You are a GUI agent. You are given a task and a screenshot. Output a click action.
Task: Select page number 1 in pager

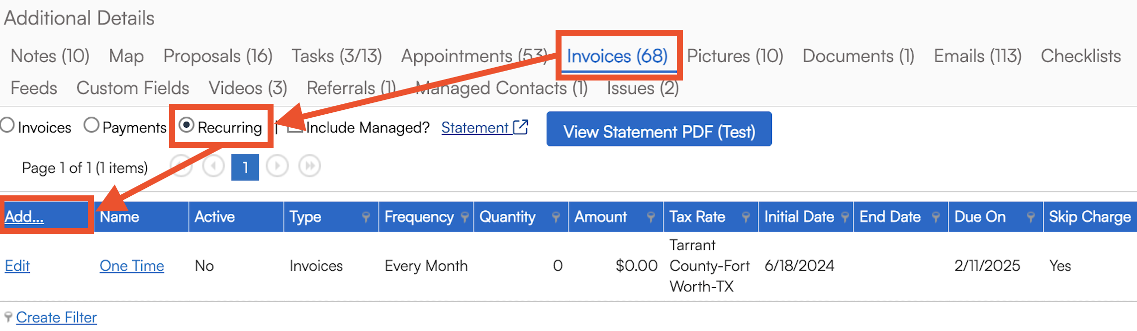click(245, 167)
